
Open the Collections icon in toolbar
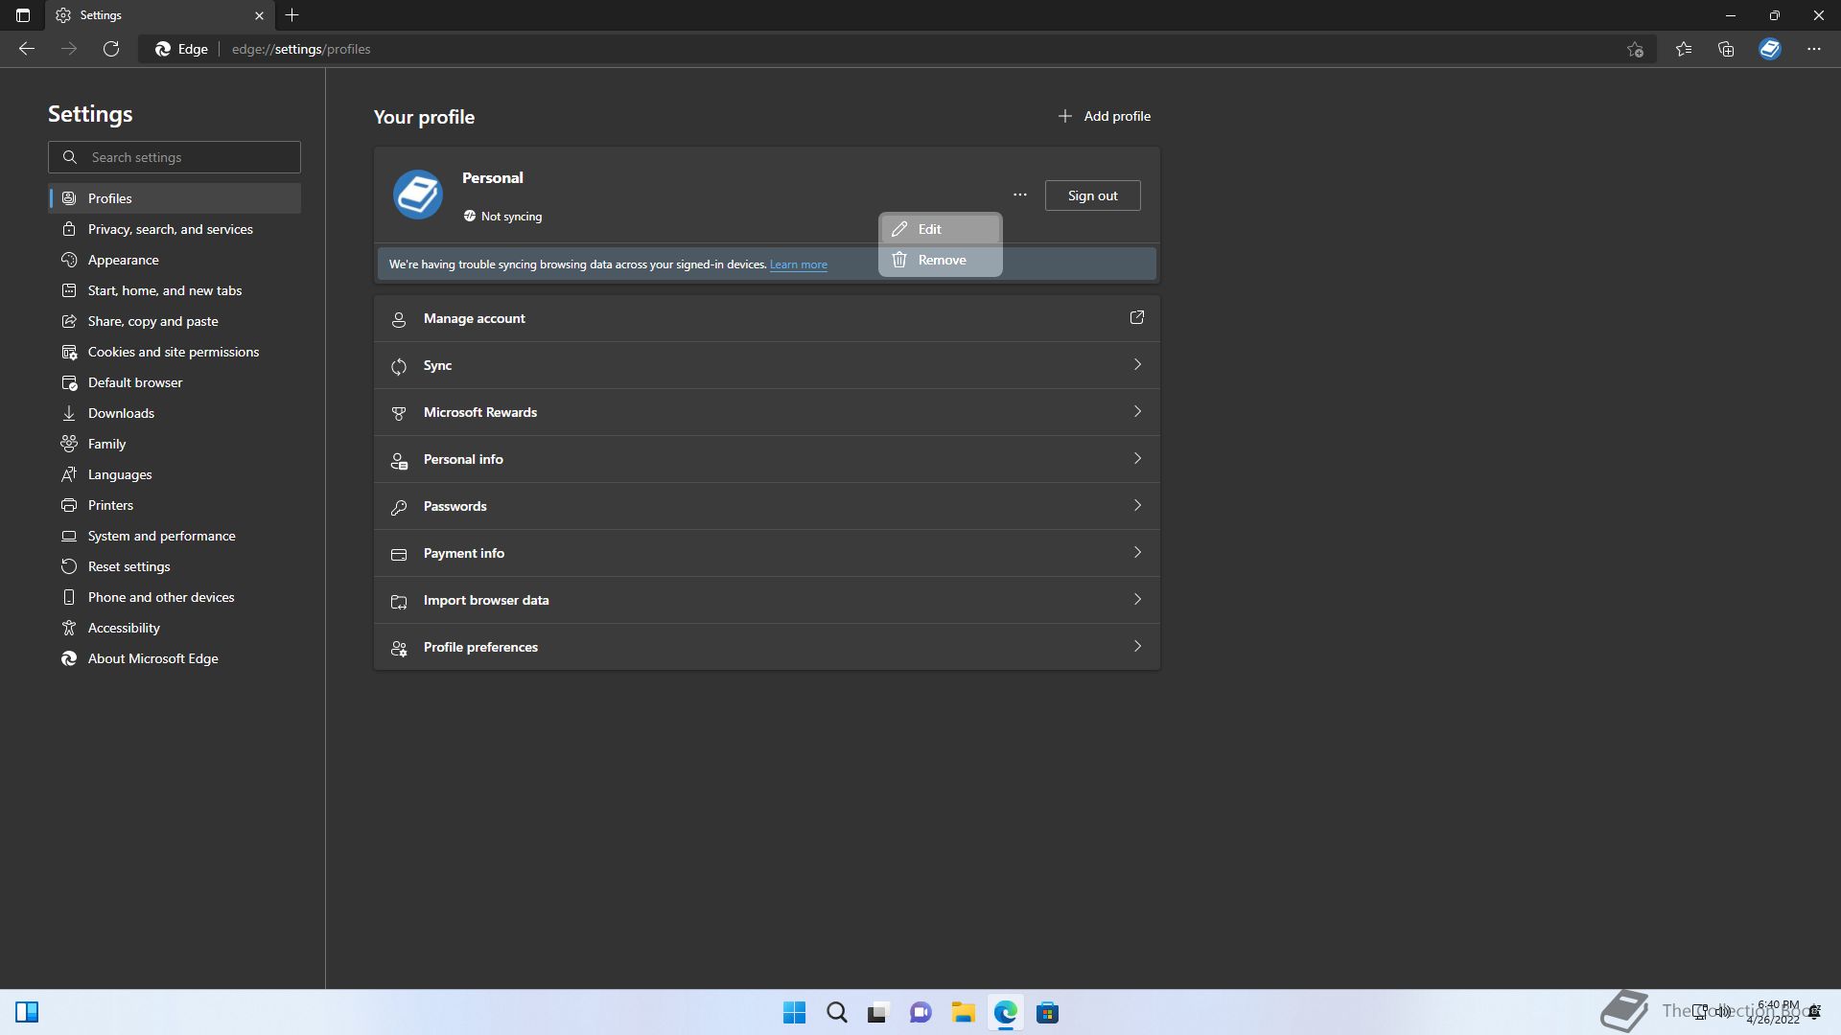coord(1726,49)
